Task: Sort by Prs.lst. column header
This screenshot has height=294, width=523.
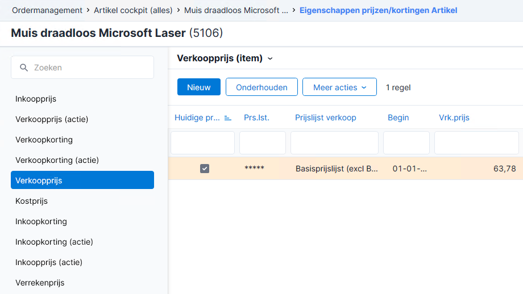Action: (x=256, y=118)
